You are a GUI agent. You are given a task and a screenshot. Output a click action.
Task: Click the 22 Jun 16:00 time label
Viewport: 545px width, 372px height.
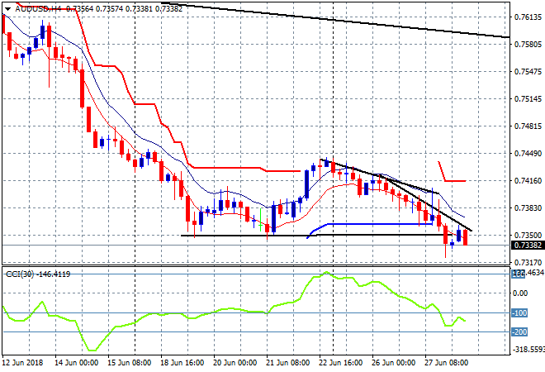pyautogui.click(x=340, y=363)
